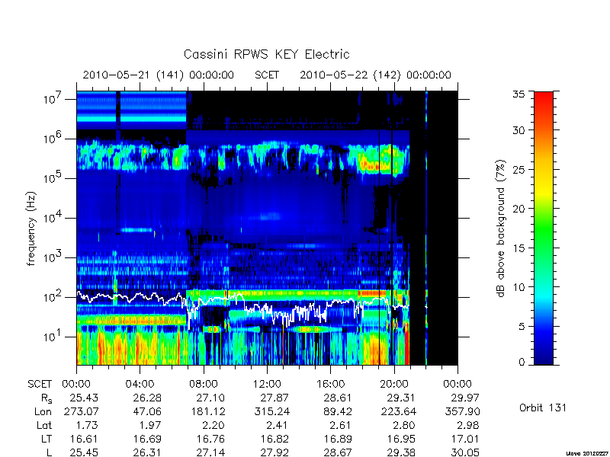
Task: Click the '15' colorbar tick value
Action: click(x=519, y=248)
